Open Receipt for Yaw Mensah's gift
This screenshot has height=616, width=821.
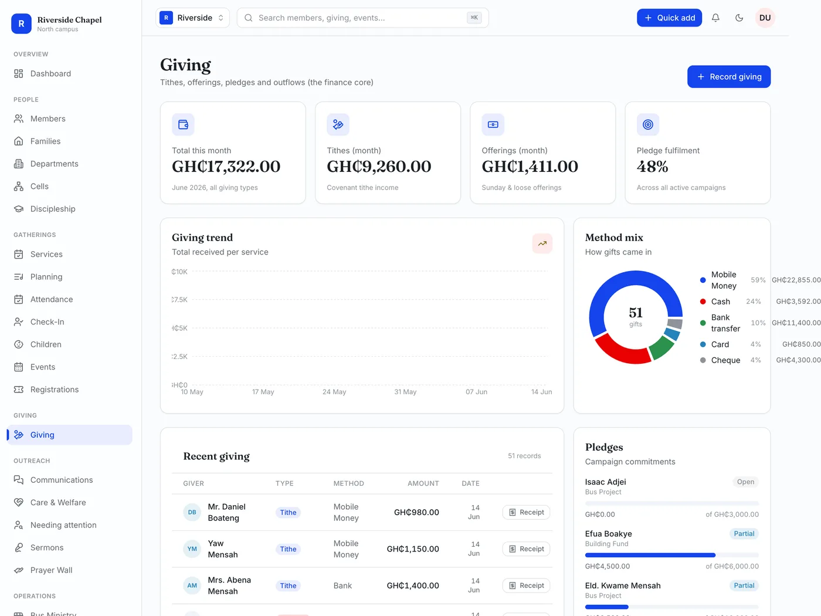coord(526,549)
